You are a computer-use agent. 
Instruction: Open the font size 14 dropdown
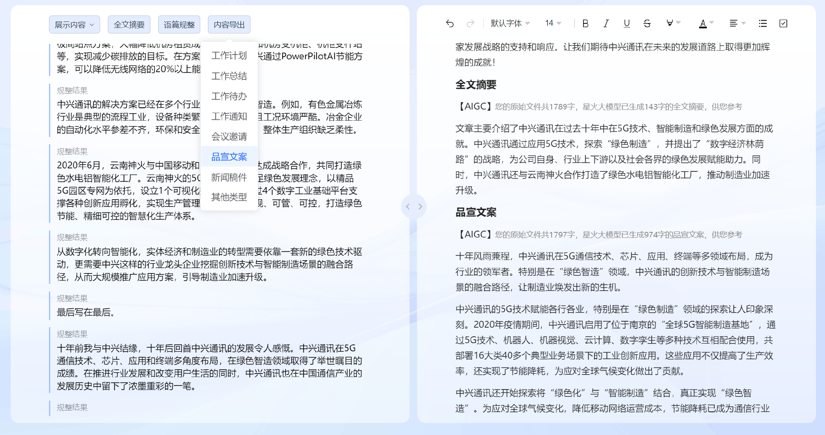pos(553,23)
